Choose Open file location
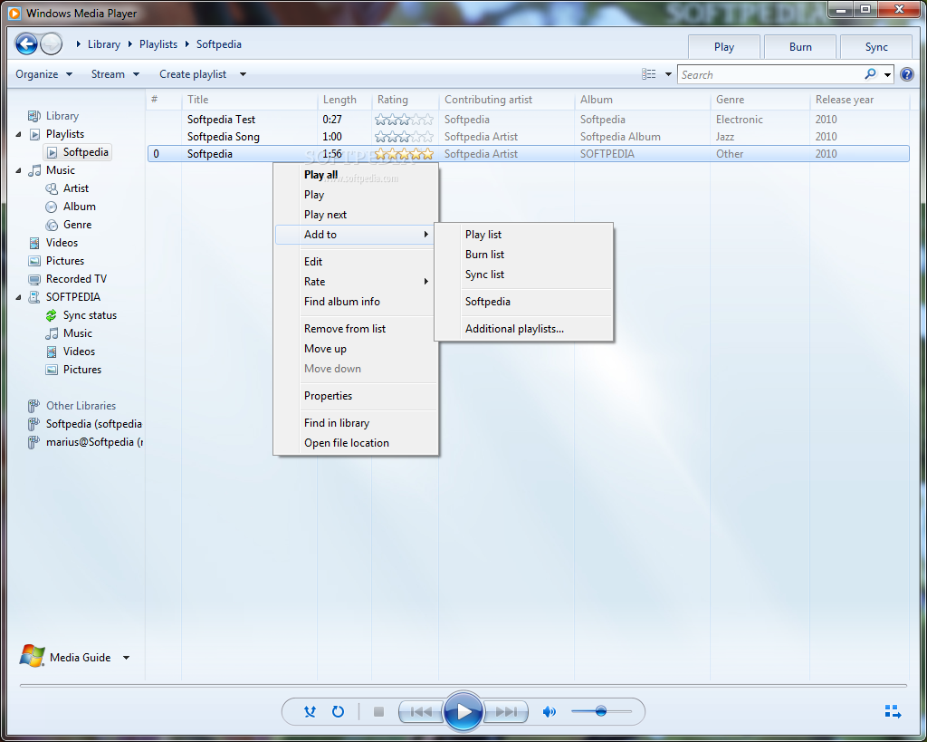The height and width of the screenshot is (742, 927). [356, 443]
